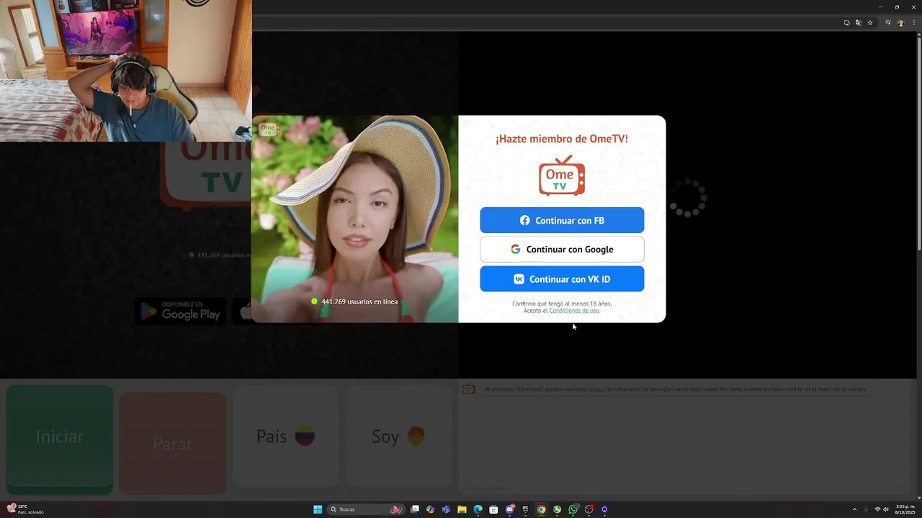Open the Windows Start button
Image resolution: width=922 pixels, height=518 pixels.
(x=318, y=509)
